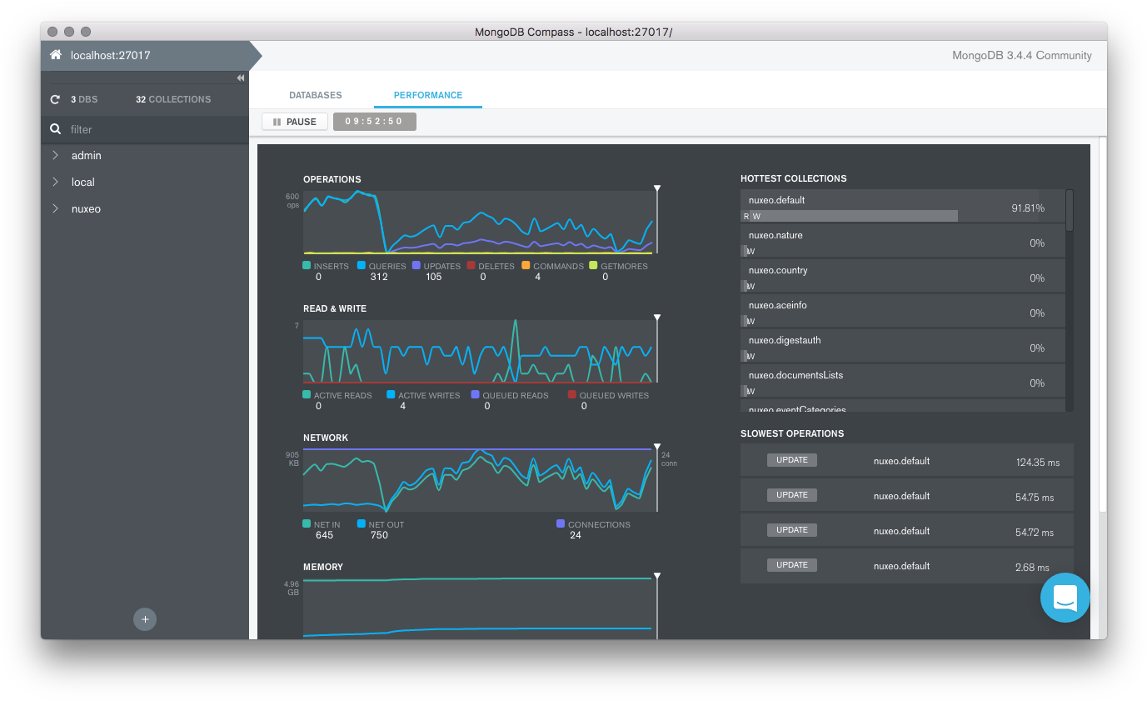The image size is (1147, 701).
Task: Select nuxeo.default in Hottest Collections
Action: tap(902, 206)
